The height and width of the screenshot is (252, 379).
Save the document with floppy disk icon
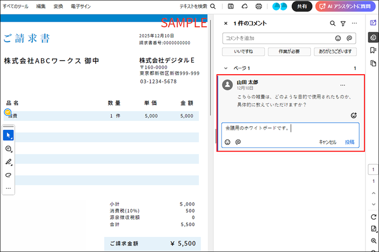(x=230, y=7)
